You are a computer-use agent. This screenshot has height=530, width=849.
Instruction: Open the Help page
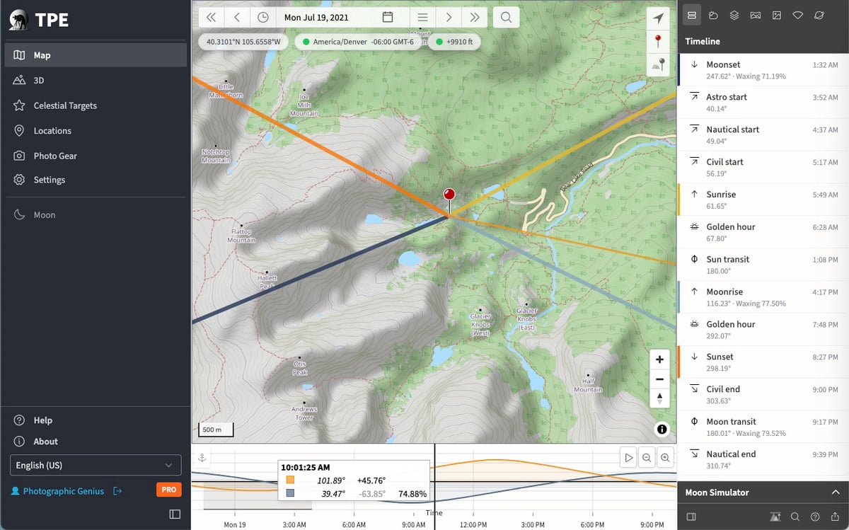coord(96,420)
